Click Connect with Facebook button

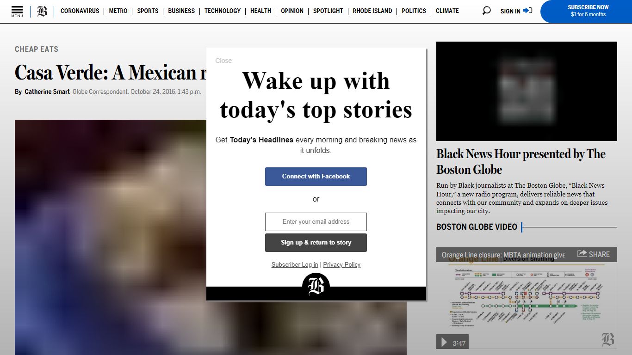[x=316, y=177]
